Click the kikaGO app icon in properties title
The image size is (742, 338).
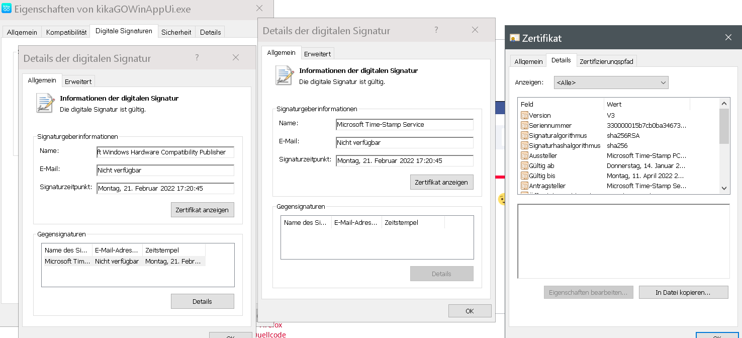[7, 9]
